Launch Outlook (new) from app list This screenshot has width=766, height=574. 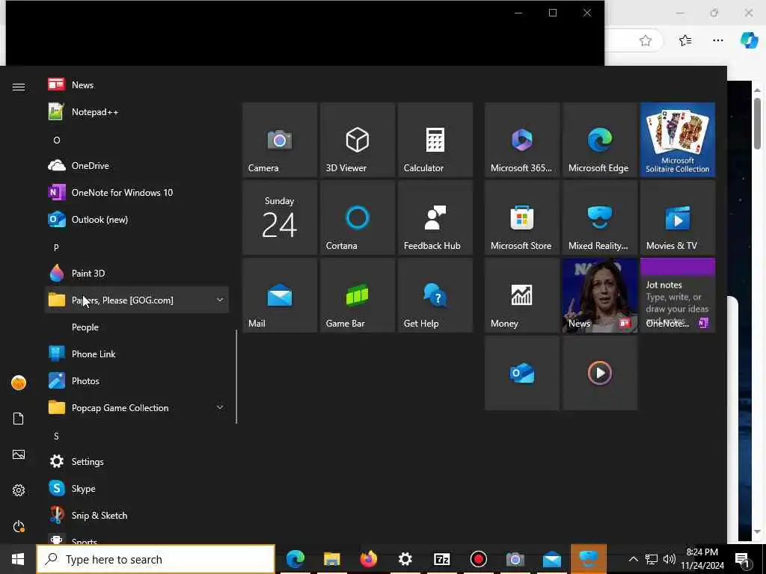coord(137,220)
